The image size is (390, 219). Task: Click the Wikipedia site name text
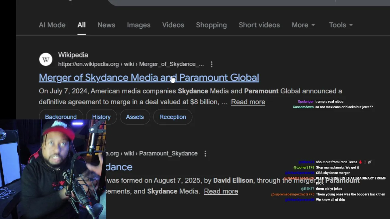(73, 55)
